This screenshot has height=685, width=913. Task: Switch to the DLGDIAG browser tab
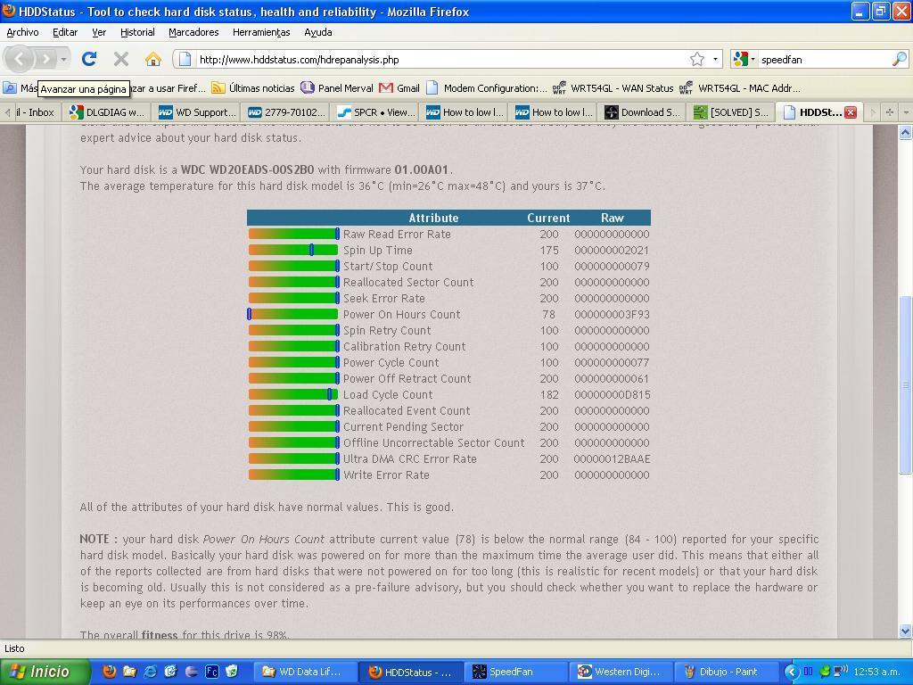107,112
